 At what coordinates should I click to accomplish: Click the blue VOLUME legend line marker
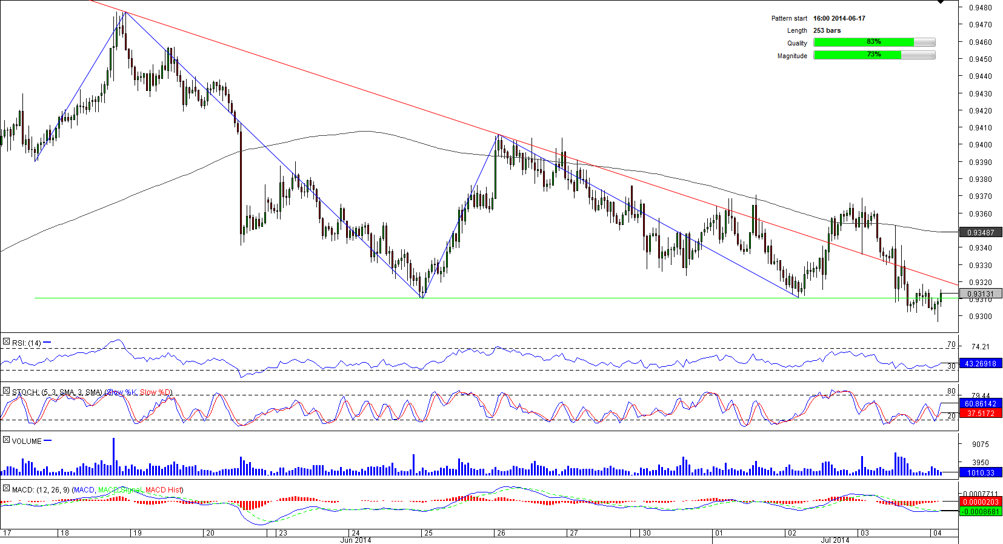pyautogui.click(x=48, y=441)
